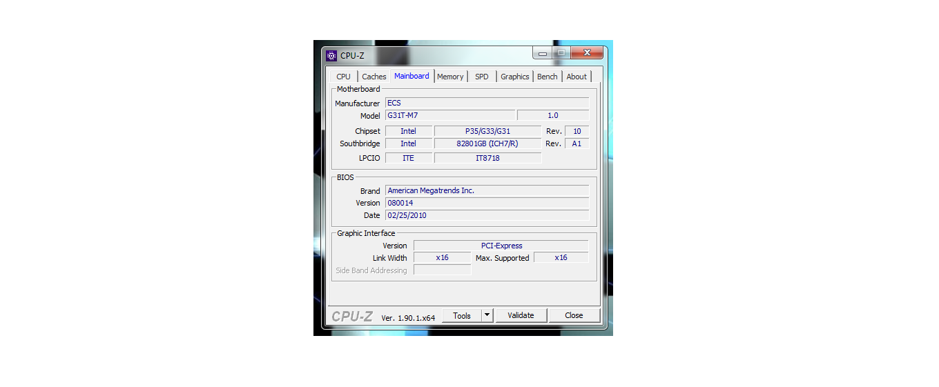Screen dimensions: 939x387
Task: Click the BIOS date 02/25/2010
Action: [x=487, y=215]
